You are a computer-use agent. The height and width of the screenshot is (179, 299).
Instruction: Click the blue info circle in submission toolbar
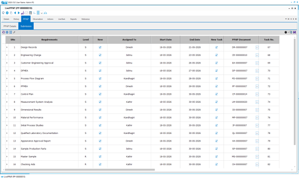click(7, 32)
